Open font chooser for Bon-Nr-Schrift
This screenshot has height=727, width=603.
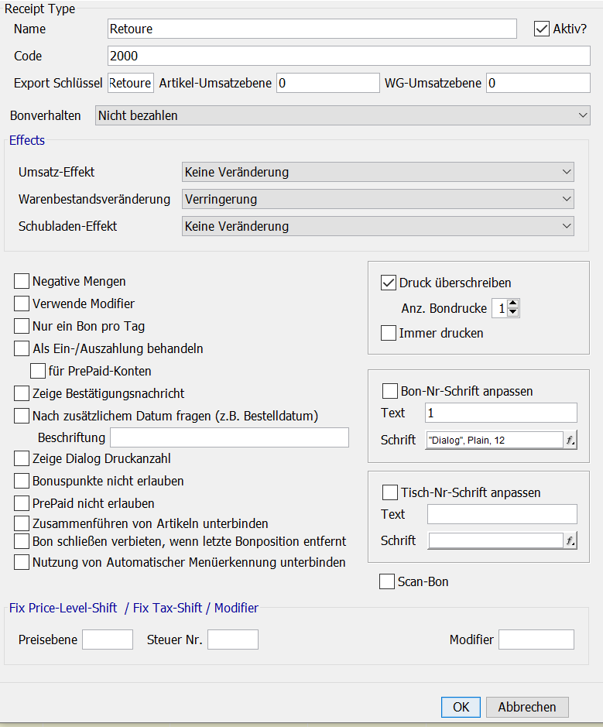tap(570, 440)
